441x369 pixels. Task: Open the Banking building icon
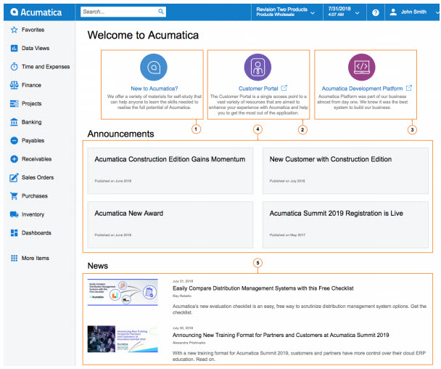coord(14,122)
